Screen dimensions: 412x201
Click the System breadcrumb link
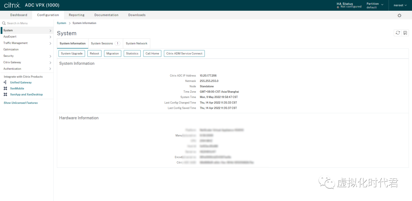pos(61,23)
